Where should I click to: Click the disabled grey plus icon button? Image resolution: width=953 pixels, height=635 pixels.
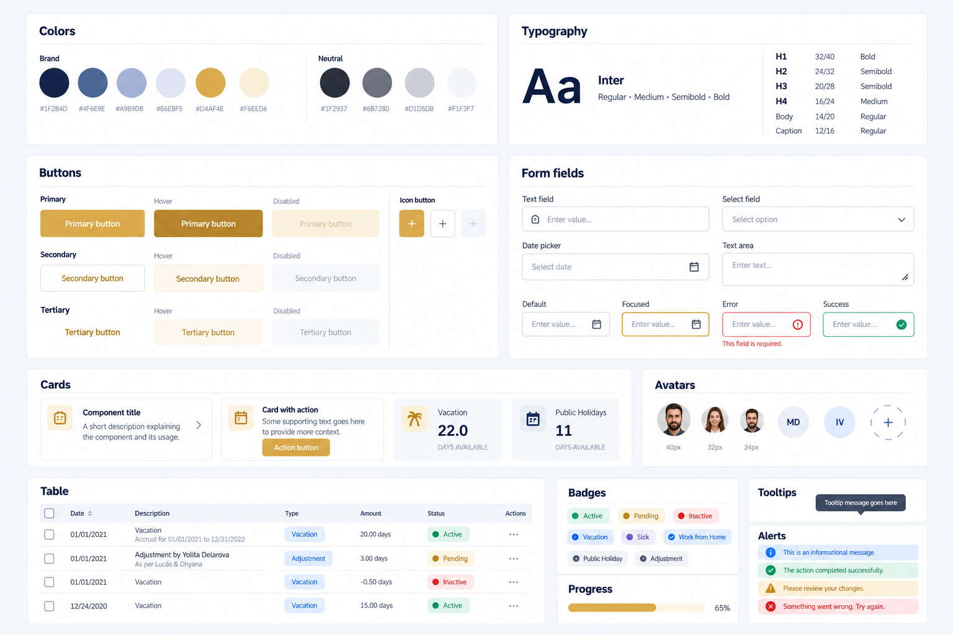(473, 223)
